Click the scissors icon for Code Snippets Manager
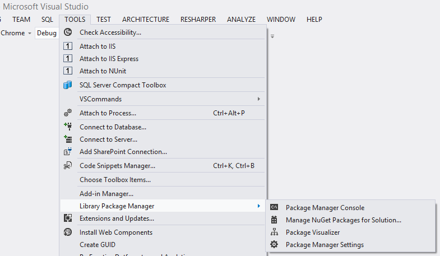This screenshot has height=256, width=440. click(68, 165)
